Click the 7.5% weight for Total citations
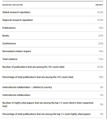This screenshot has width=107, height=119. (x=101, y=59)
